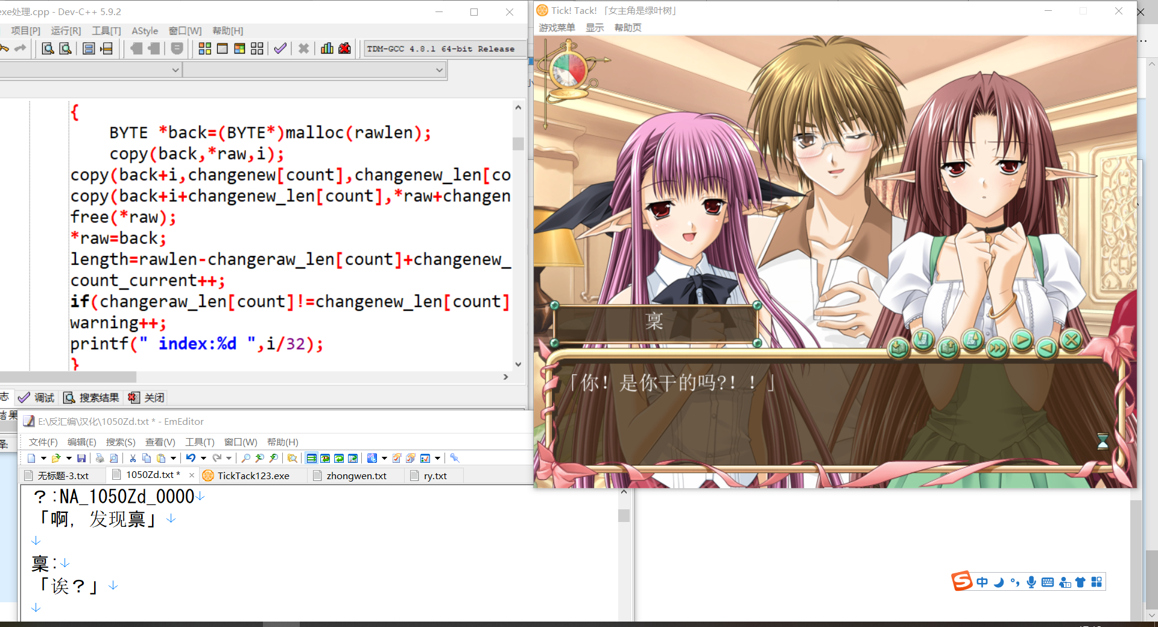This screenshot has width=1158, height=627.
Task: Open the AStyle menu in Dev-C++
Action: [x=145, y=31]
